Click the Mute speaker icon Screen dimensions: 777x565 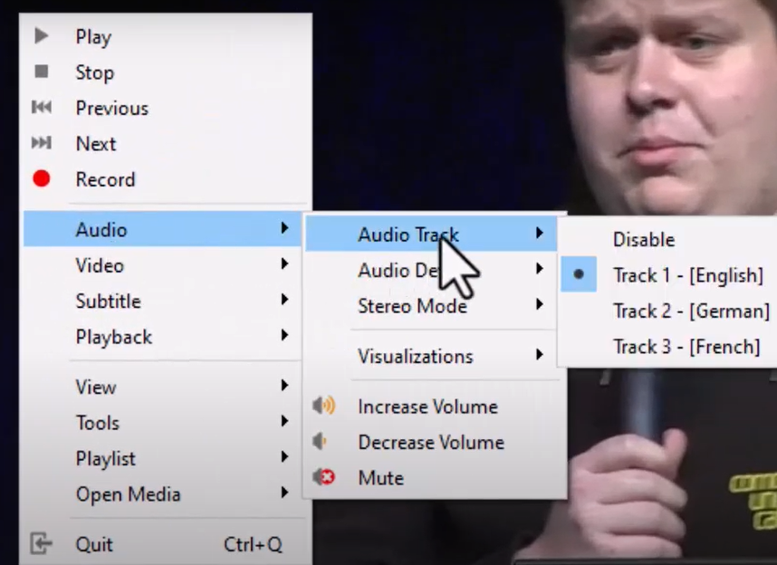pos(323,477)
